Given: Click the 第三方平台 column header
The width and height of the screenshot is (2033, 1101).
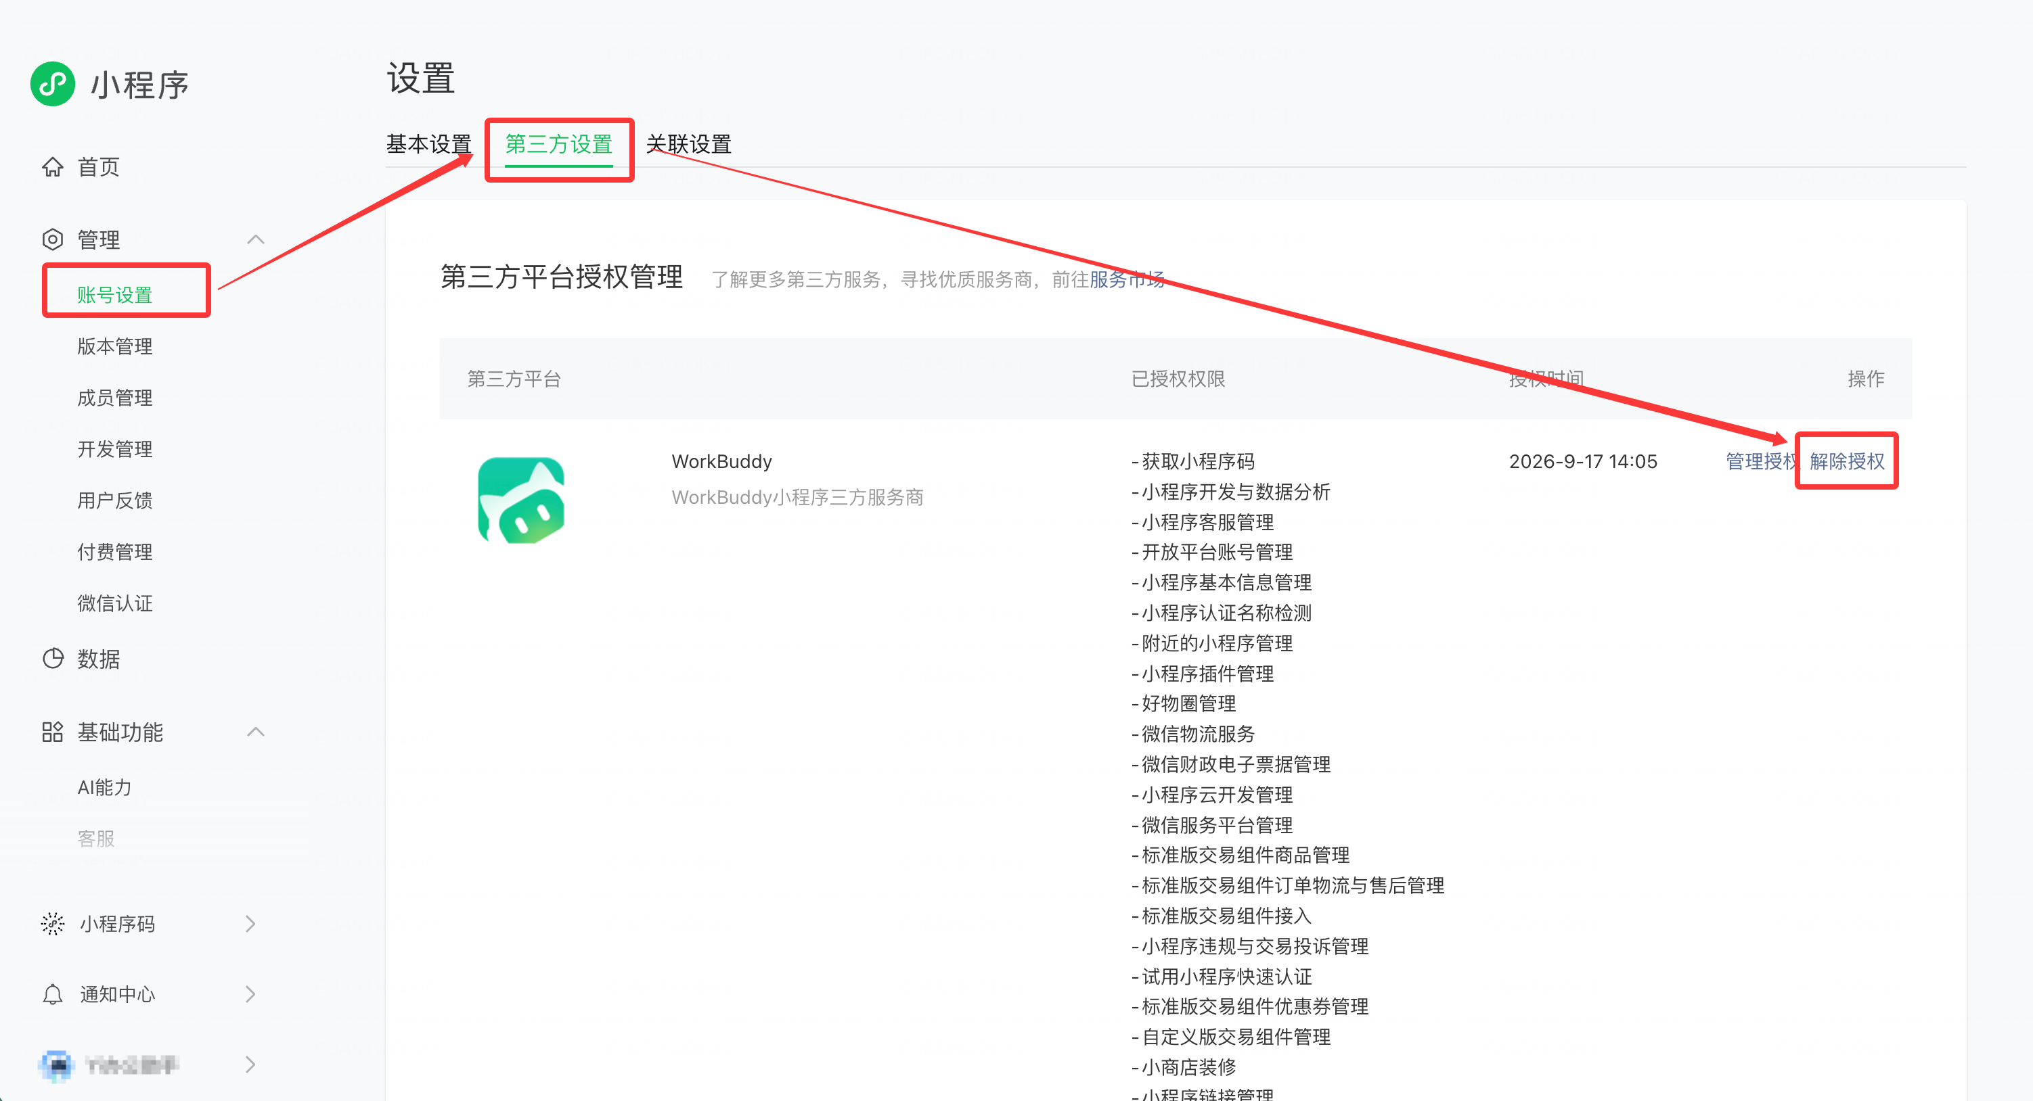Looking at the screenshot, I should (x=514, y=379).
